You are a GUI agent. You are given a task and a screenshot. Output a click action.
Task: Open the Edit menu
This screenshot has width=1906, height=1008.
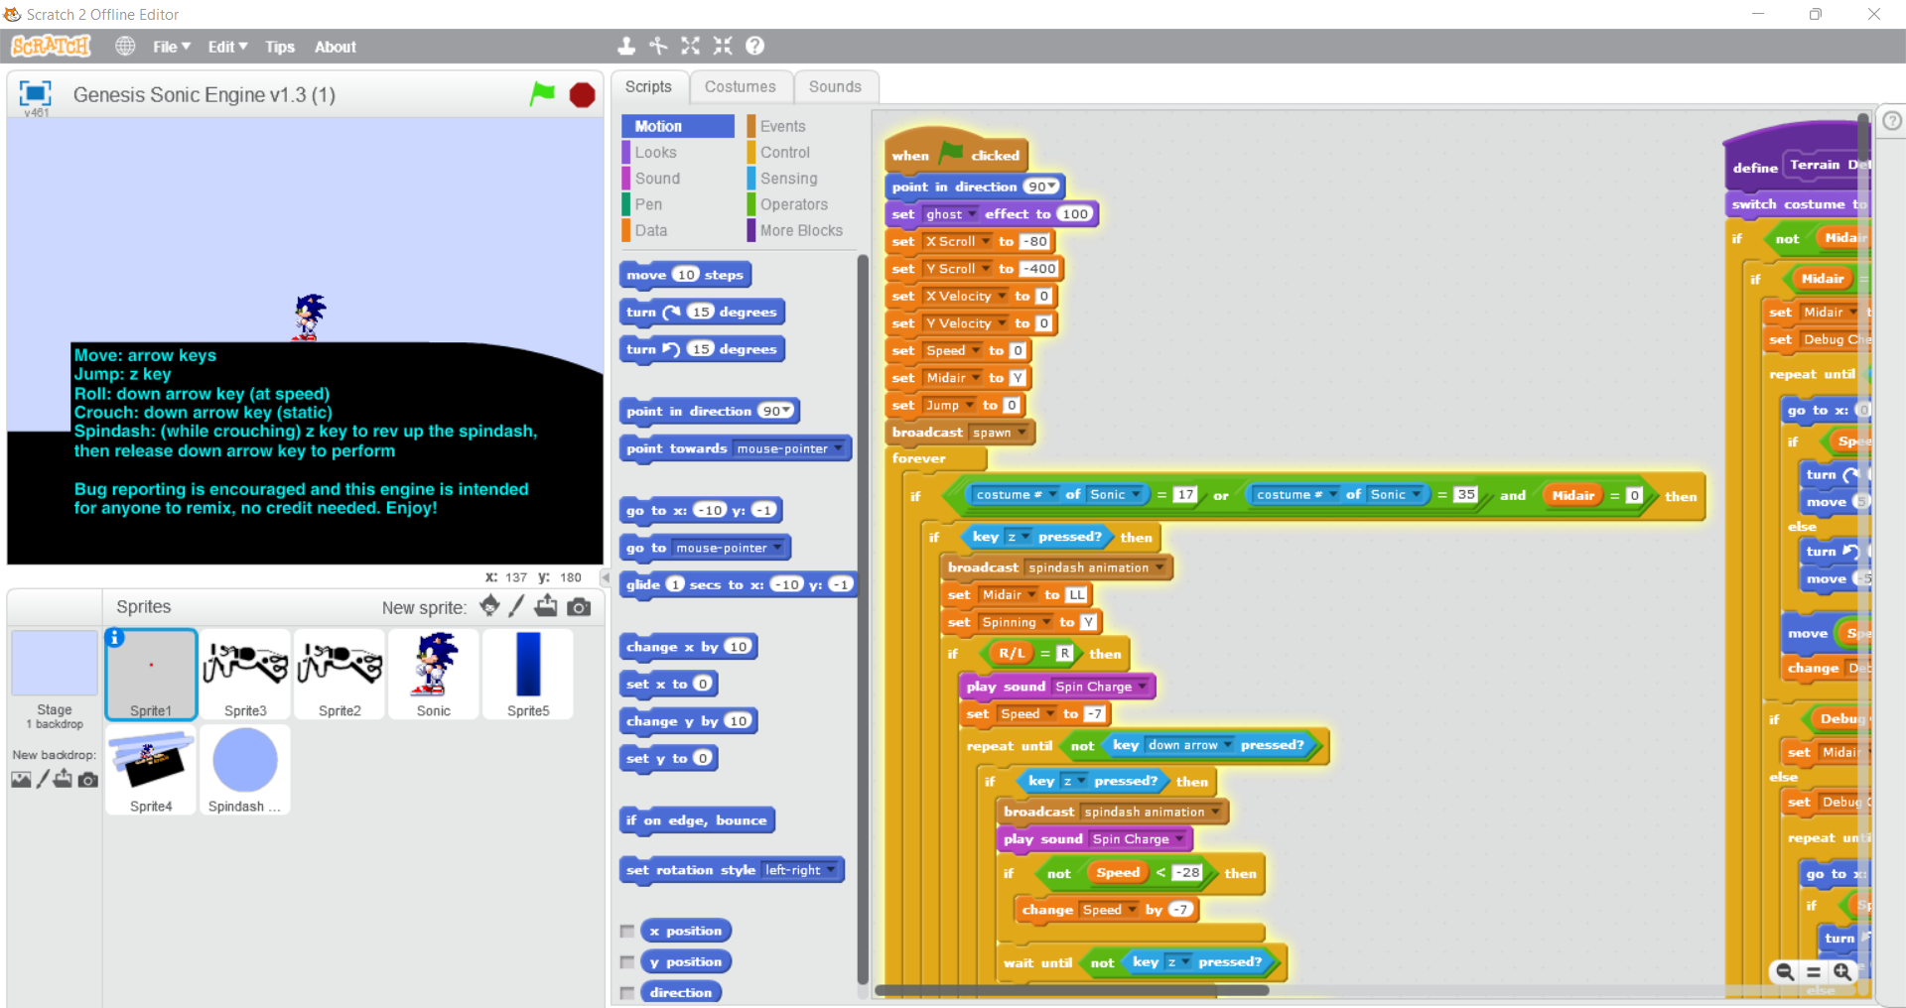click(227, 47)
